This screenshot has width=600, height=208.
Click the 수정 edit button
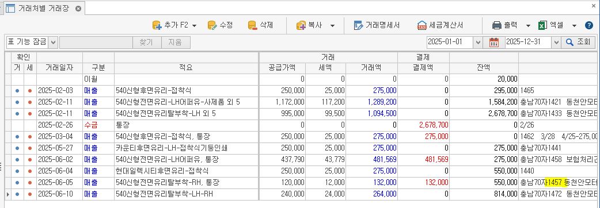pos(220,25)
